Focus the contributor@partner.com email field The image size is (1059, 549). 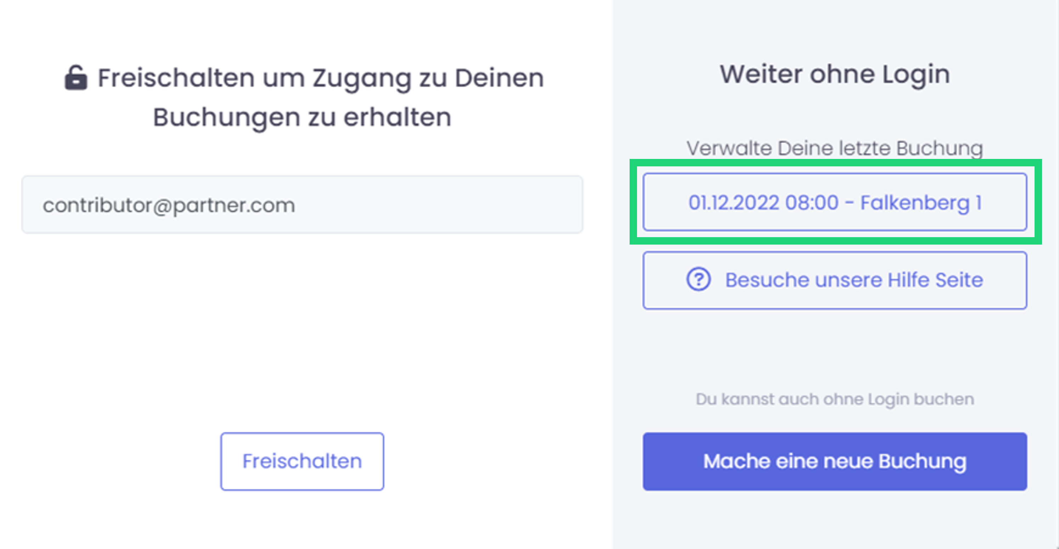302,205
